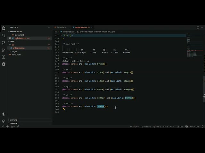Open the notifications bell icon
205x153 pixels.
[202, 127]
